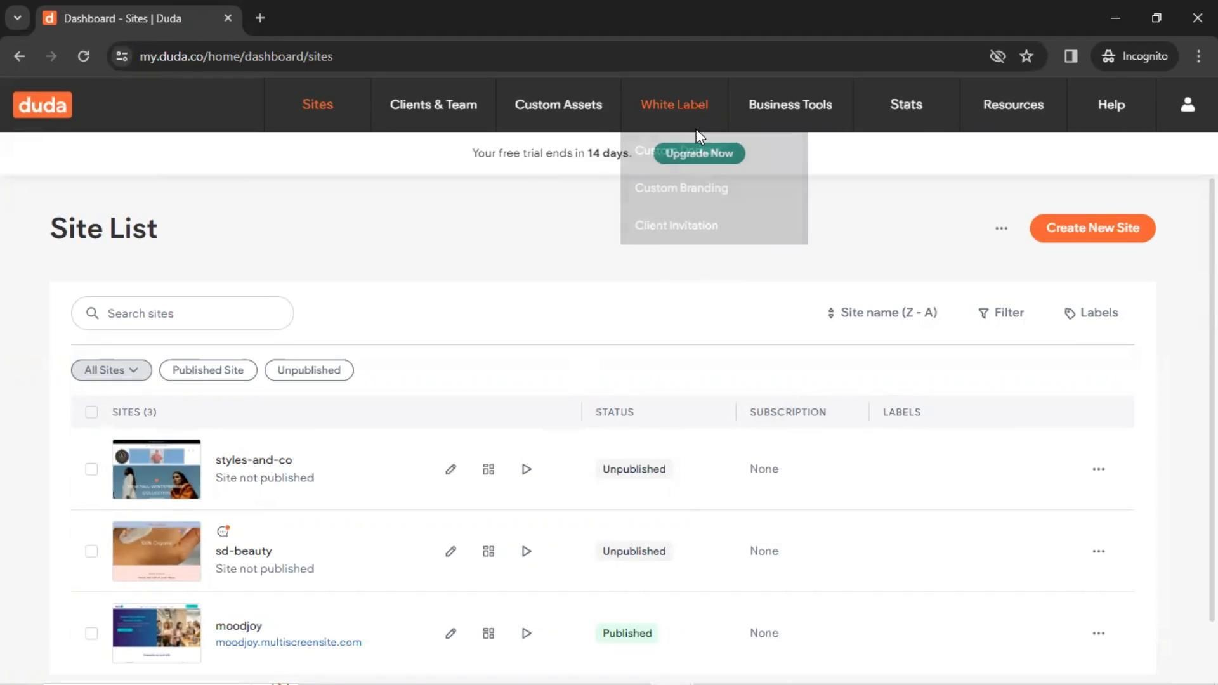
Task: Click the preview play icon for moodjoy
Action: [x=526, y=633]
